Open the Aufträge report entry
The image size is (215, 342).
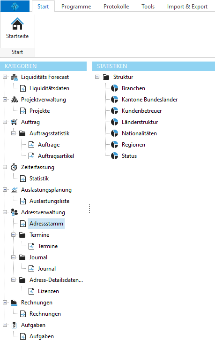click(49, 145)
